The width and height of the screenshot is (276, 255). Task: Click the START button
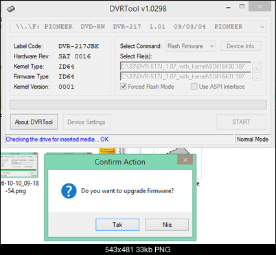[x=241, y=122]
